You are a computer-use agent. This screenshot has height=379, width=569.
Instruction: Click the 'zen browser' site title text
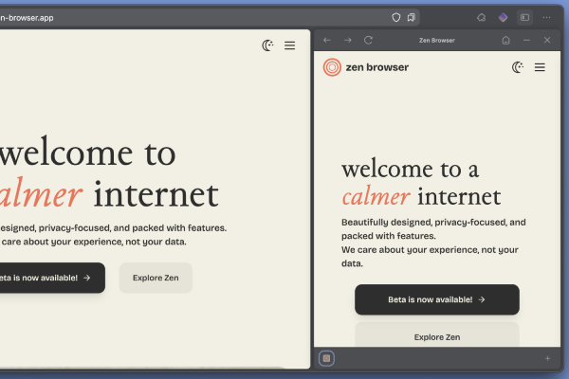coord(377,67)
